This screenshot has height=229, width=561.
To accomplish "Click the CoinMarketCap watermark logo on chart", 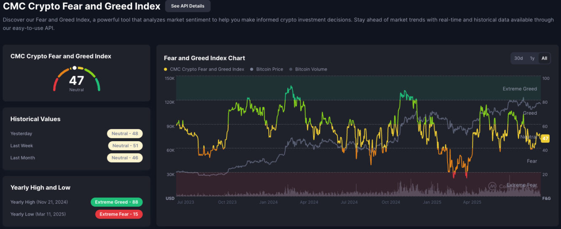I will pos(492,186).
